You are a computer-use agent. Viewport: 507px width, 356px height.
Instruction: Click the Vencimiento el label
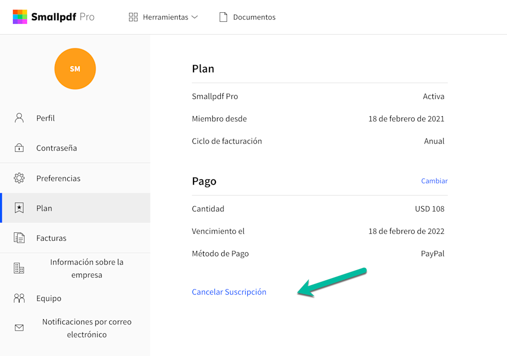pyautogui.click(x=218, y=231)
